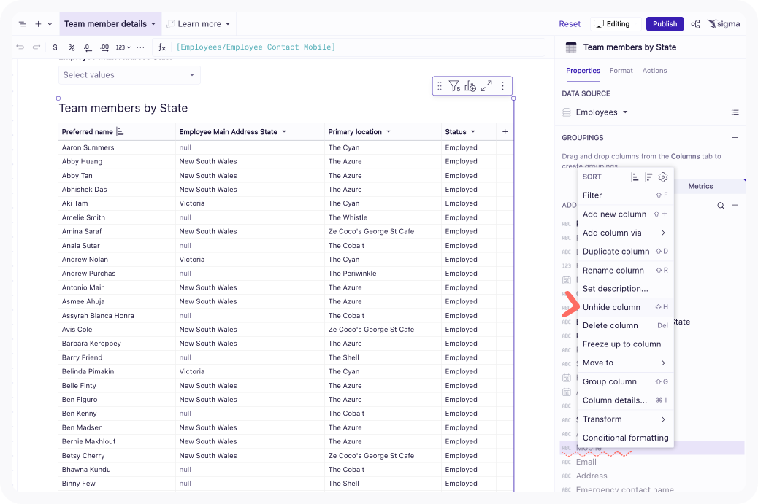Select Freeze up to column
758x504 pixels.
coord(626,344)
